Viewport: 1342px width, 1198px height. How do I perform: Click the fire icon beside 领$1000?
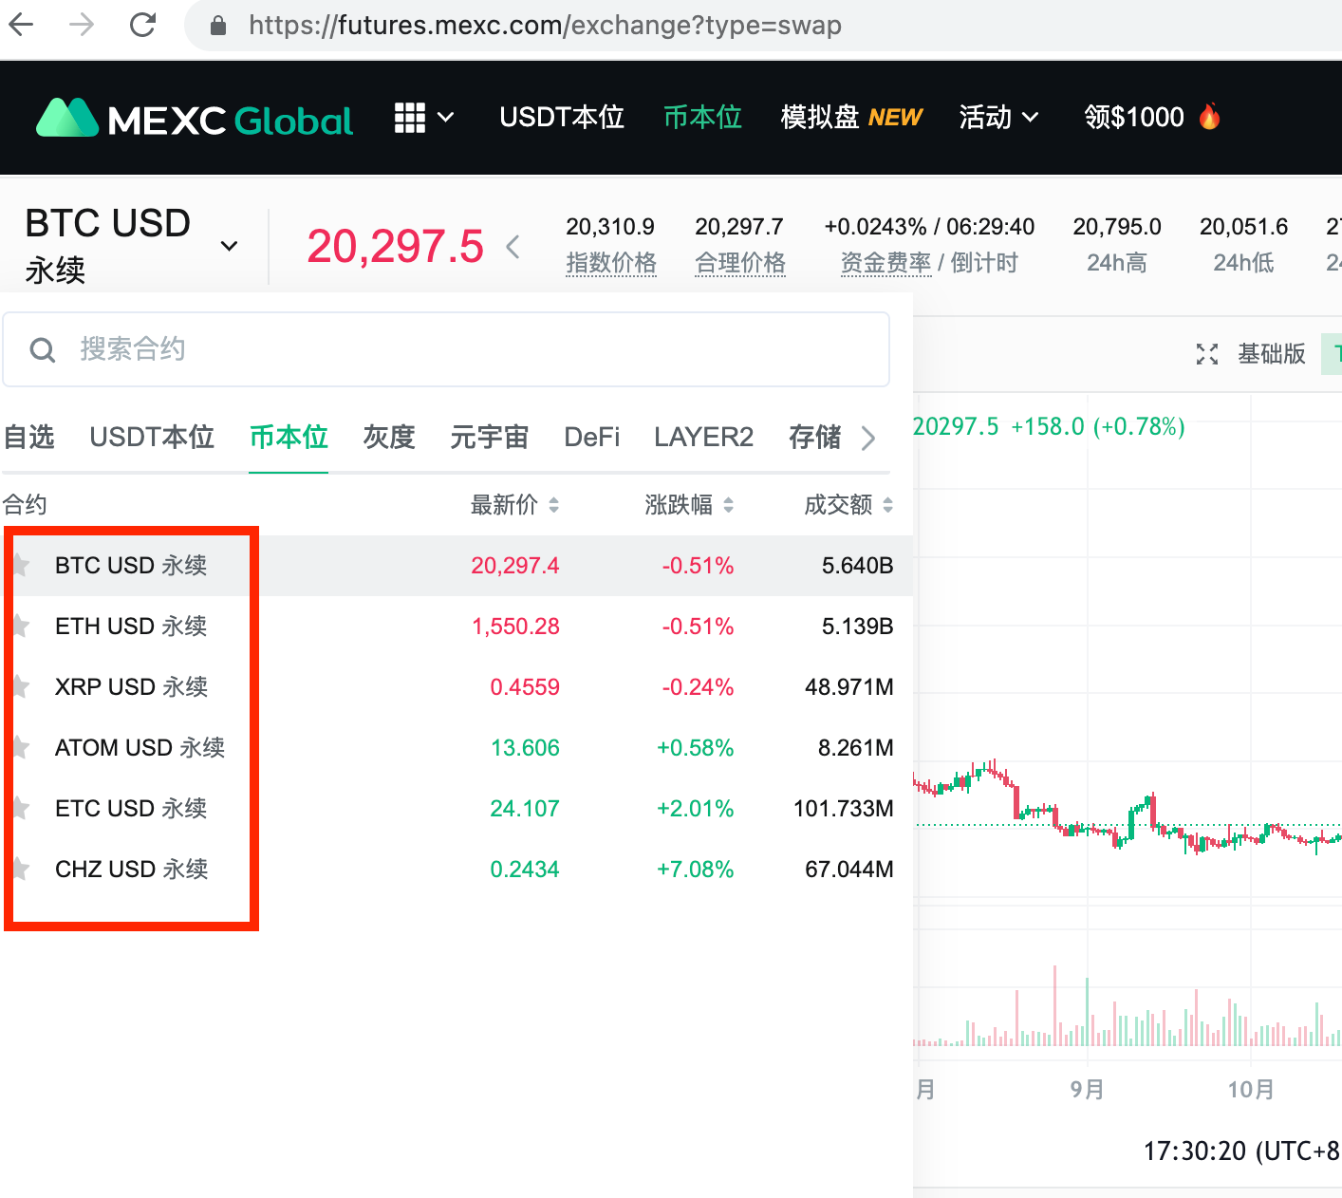click(x=1209, y=117)
